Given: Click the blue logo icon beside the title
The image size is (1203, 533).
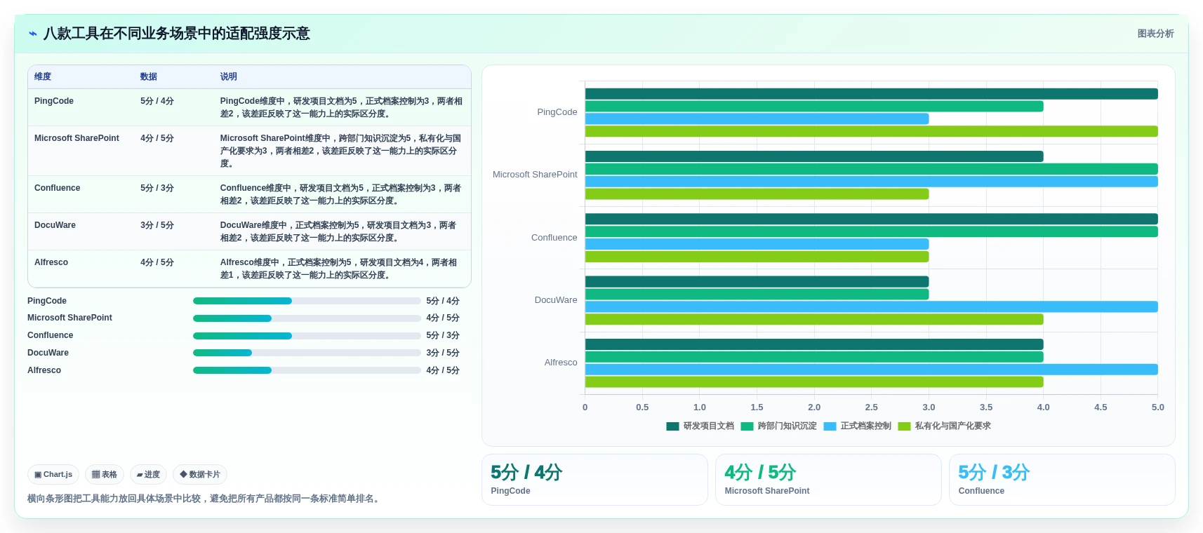Looking at the screenshot, I should point(33,34).
